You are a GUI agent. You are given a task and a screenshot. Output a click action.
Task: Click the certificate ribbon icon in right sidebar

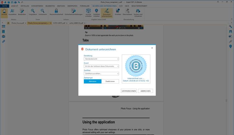coord(230,46)
